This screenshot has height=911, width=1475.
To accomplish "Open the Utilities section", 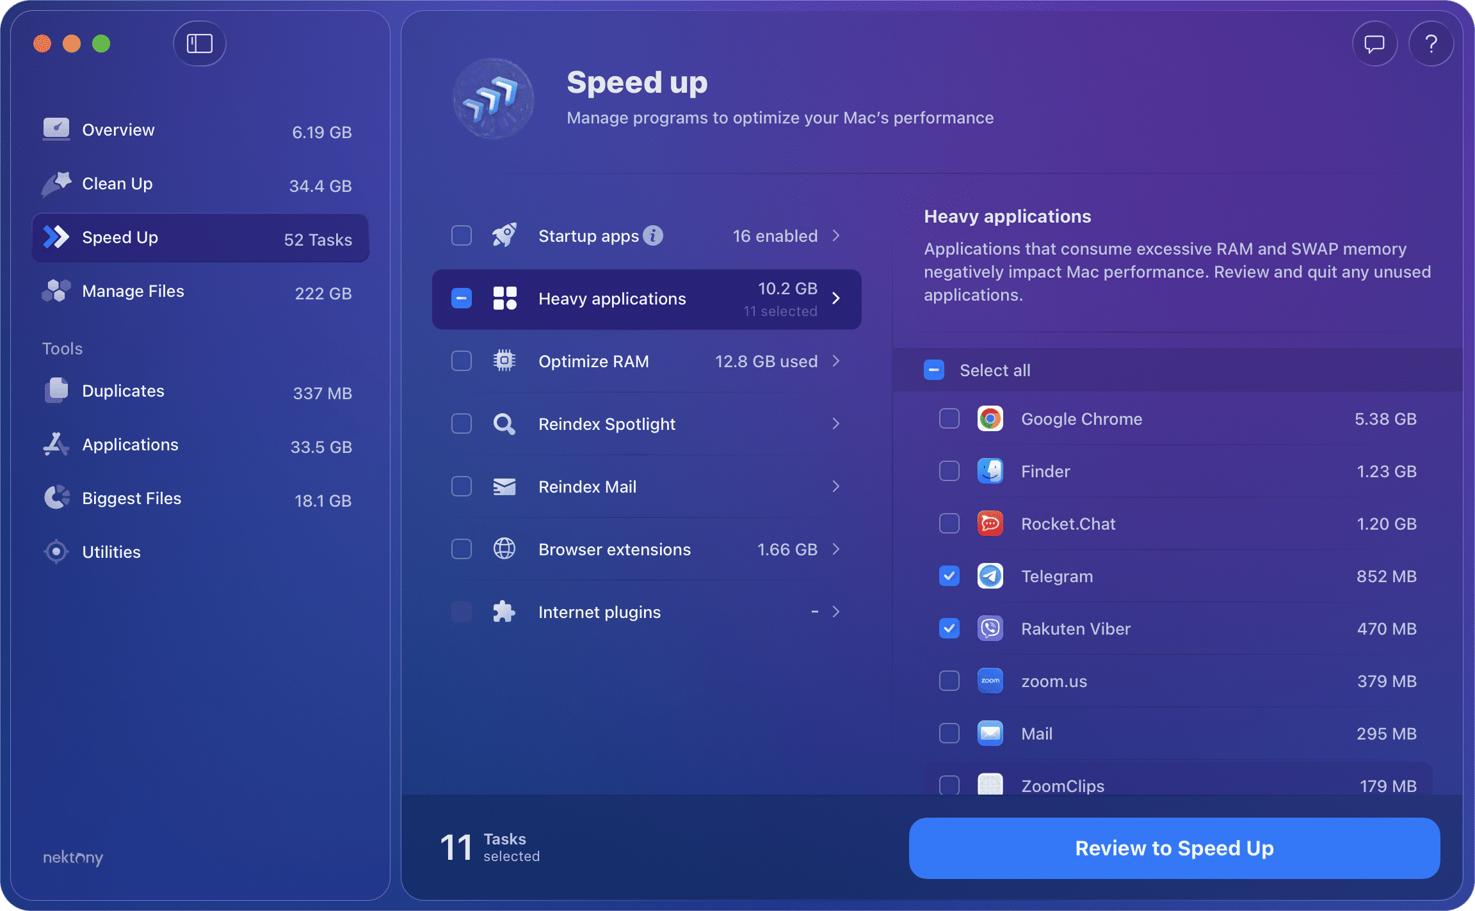I will (111, 551).
